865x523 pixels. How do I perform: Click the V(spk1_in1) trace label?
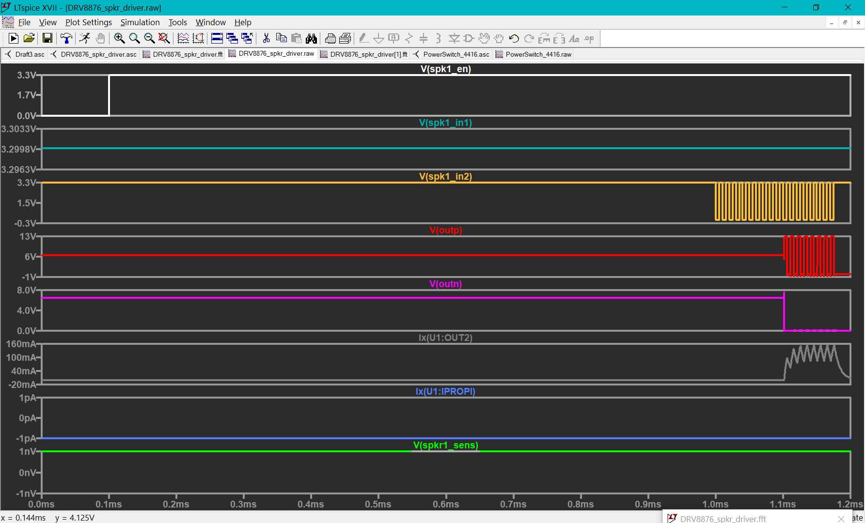tap(445, 123)
